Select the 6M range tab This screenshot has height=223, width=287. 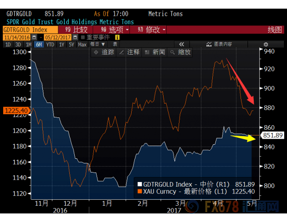(x=39, y=45)
